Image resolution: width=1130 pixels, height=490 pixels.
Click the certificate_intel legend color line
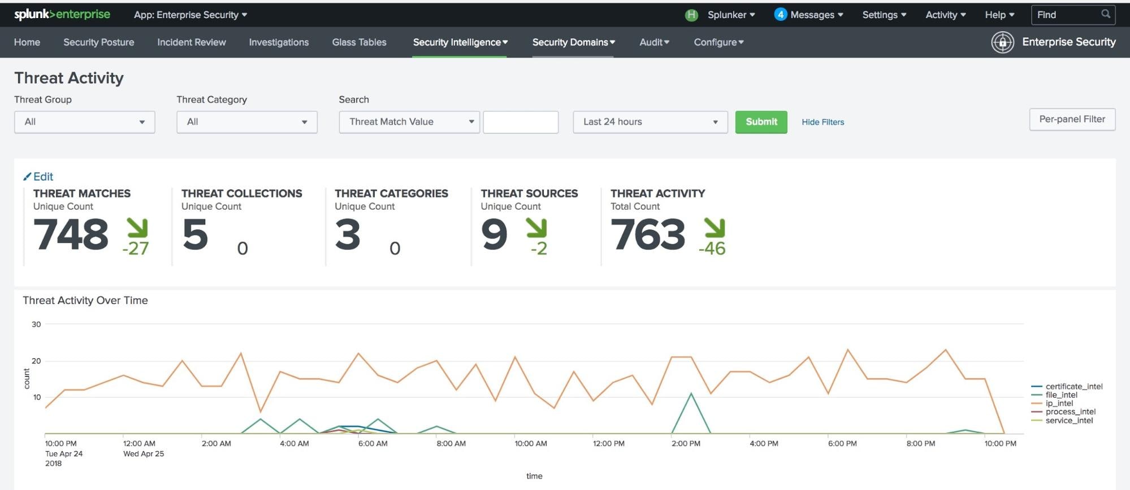click(x=1037, y=387)
